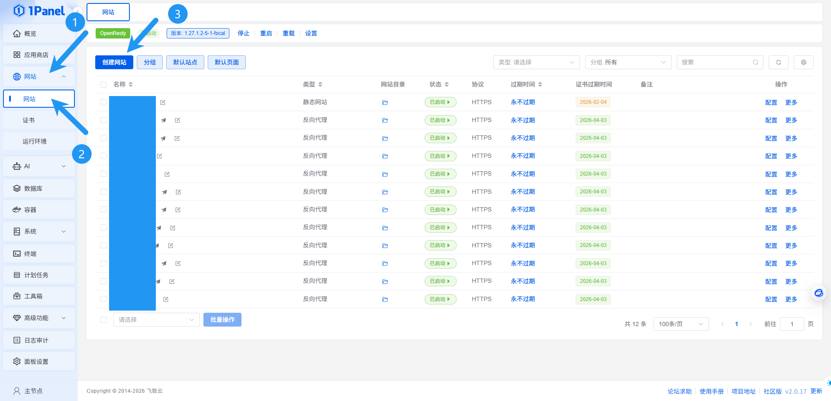Change page size from 100条/页 dropdown
831x401 pixels.
pos(680,324)
